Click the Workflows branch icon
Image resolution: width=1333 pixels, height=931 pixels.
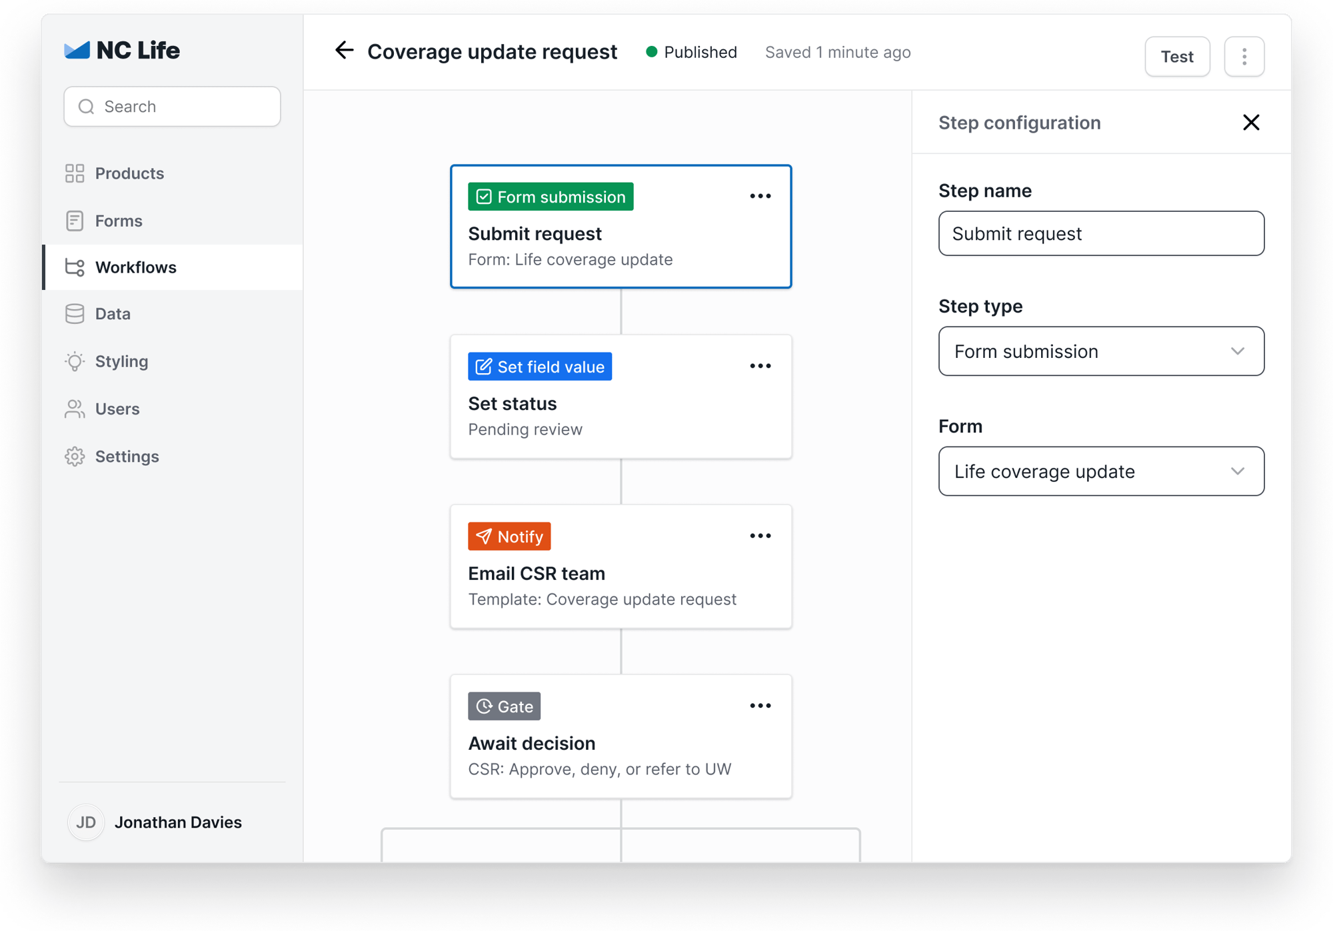75,267
